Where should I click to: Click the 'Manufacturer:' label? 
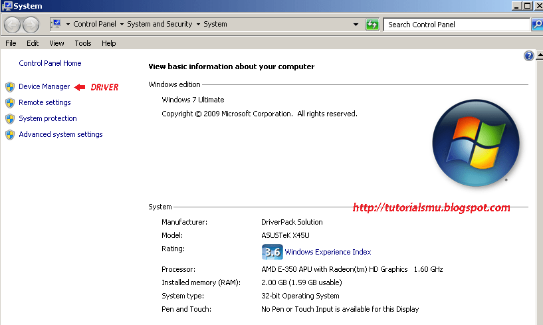(185, 222)
